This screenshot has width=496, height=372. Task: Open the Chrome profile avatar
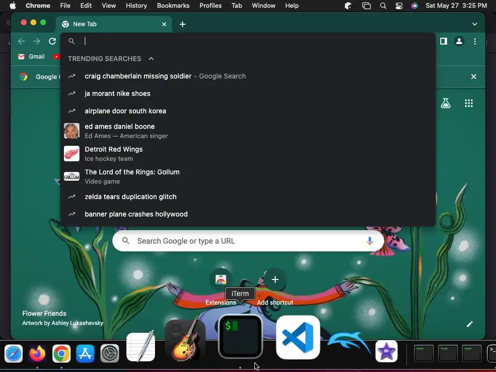click(459, 41)
